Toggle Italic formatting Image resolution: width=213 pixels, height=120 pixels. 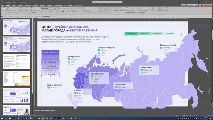point(44,11)
